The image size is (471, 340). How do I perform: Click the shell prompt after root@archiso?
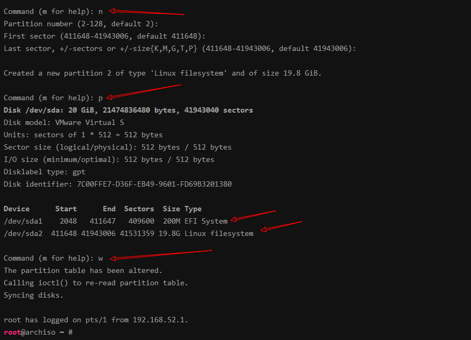(70, 332)
